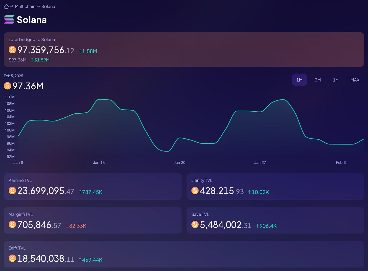Image resolution: width=368 pixels, height=271 pixels.
Task: Click the 459.44K Drift change
Action: pyautogui.click(x=90, y=260)
